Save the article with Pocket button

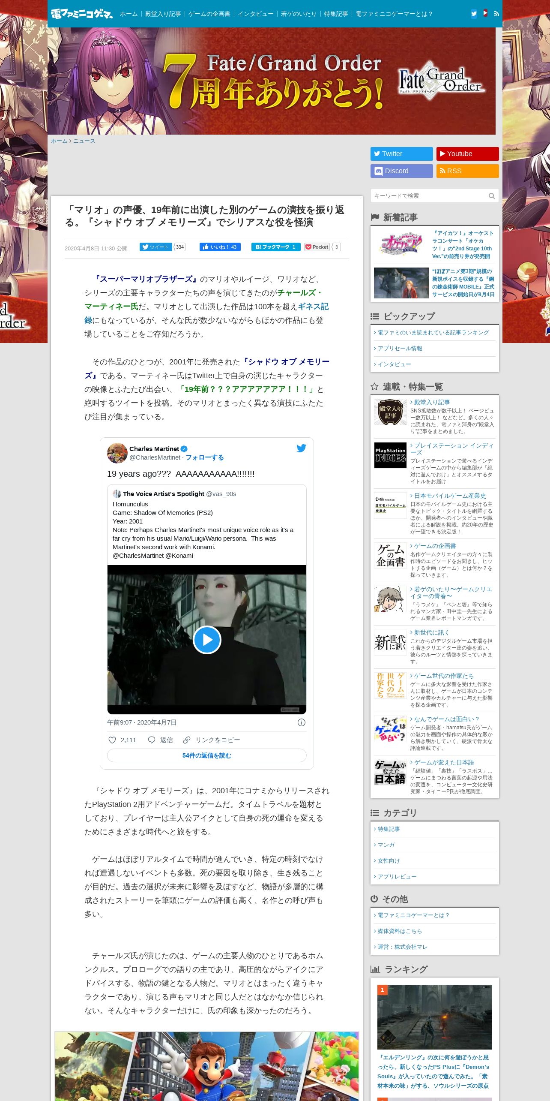click(317, 247)
